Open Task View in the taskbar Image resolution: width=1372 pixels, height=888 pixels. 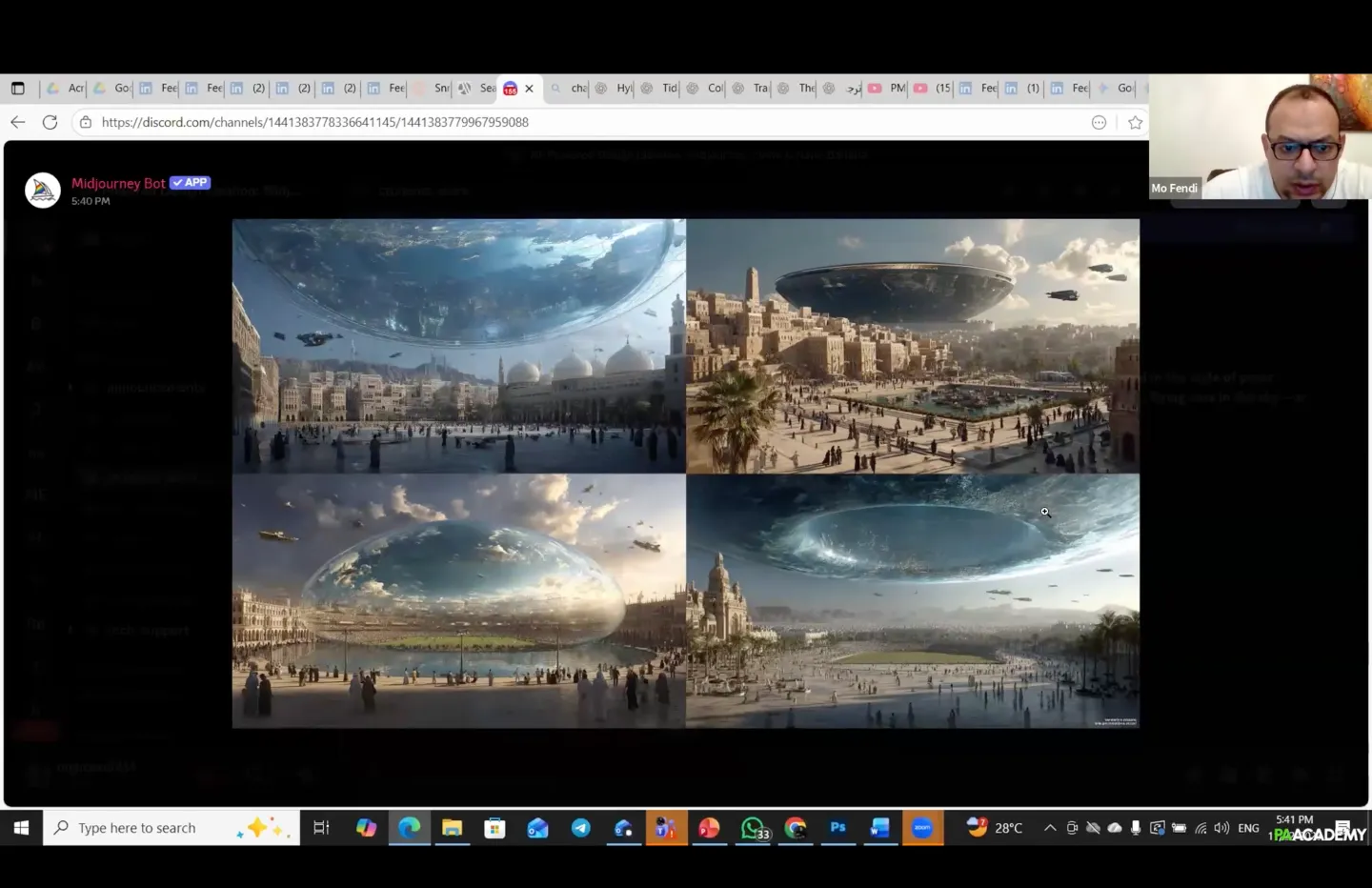point(321,828)
